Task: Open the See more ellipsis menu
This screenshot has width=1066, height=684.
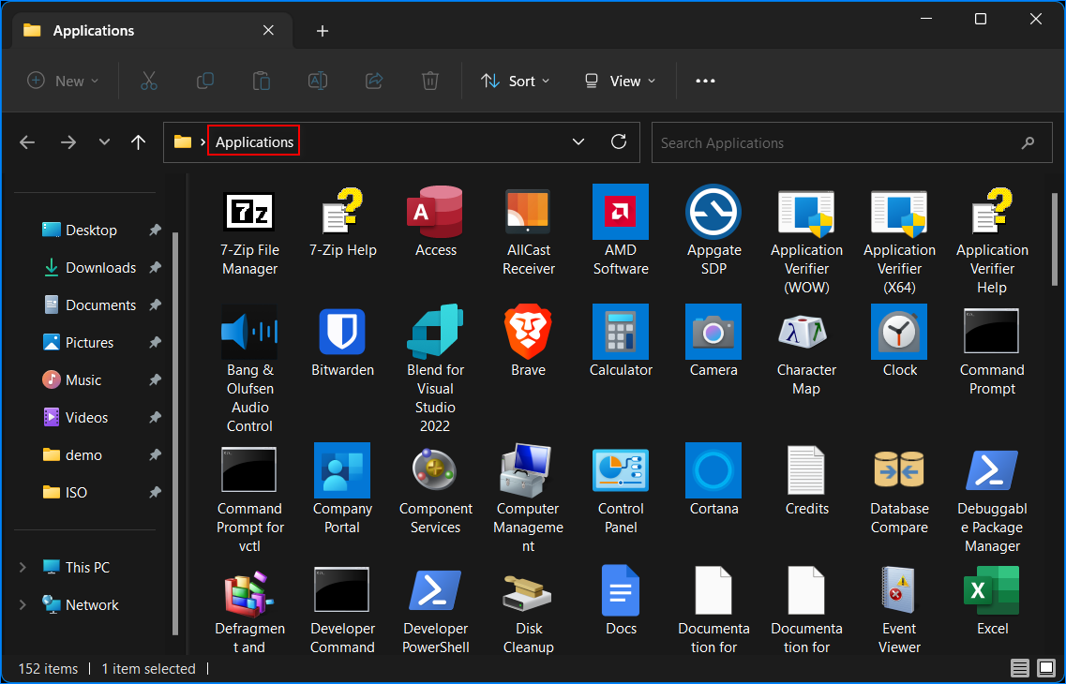Action: click(705, 81)
